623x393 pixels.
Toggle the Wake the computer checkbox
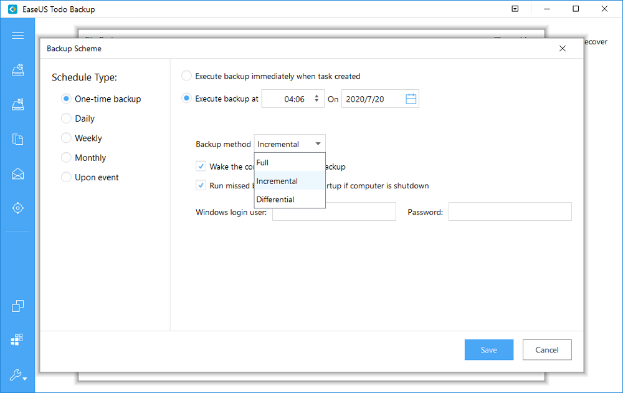pyautogui.click(x=201, y=167)
